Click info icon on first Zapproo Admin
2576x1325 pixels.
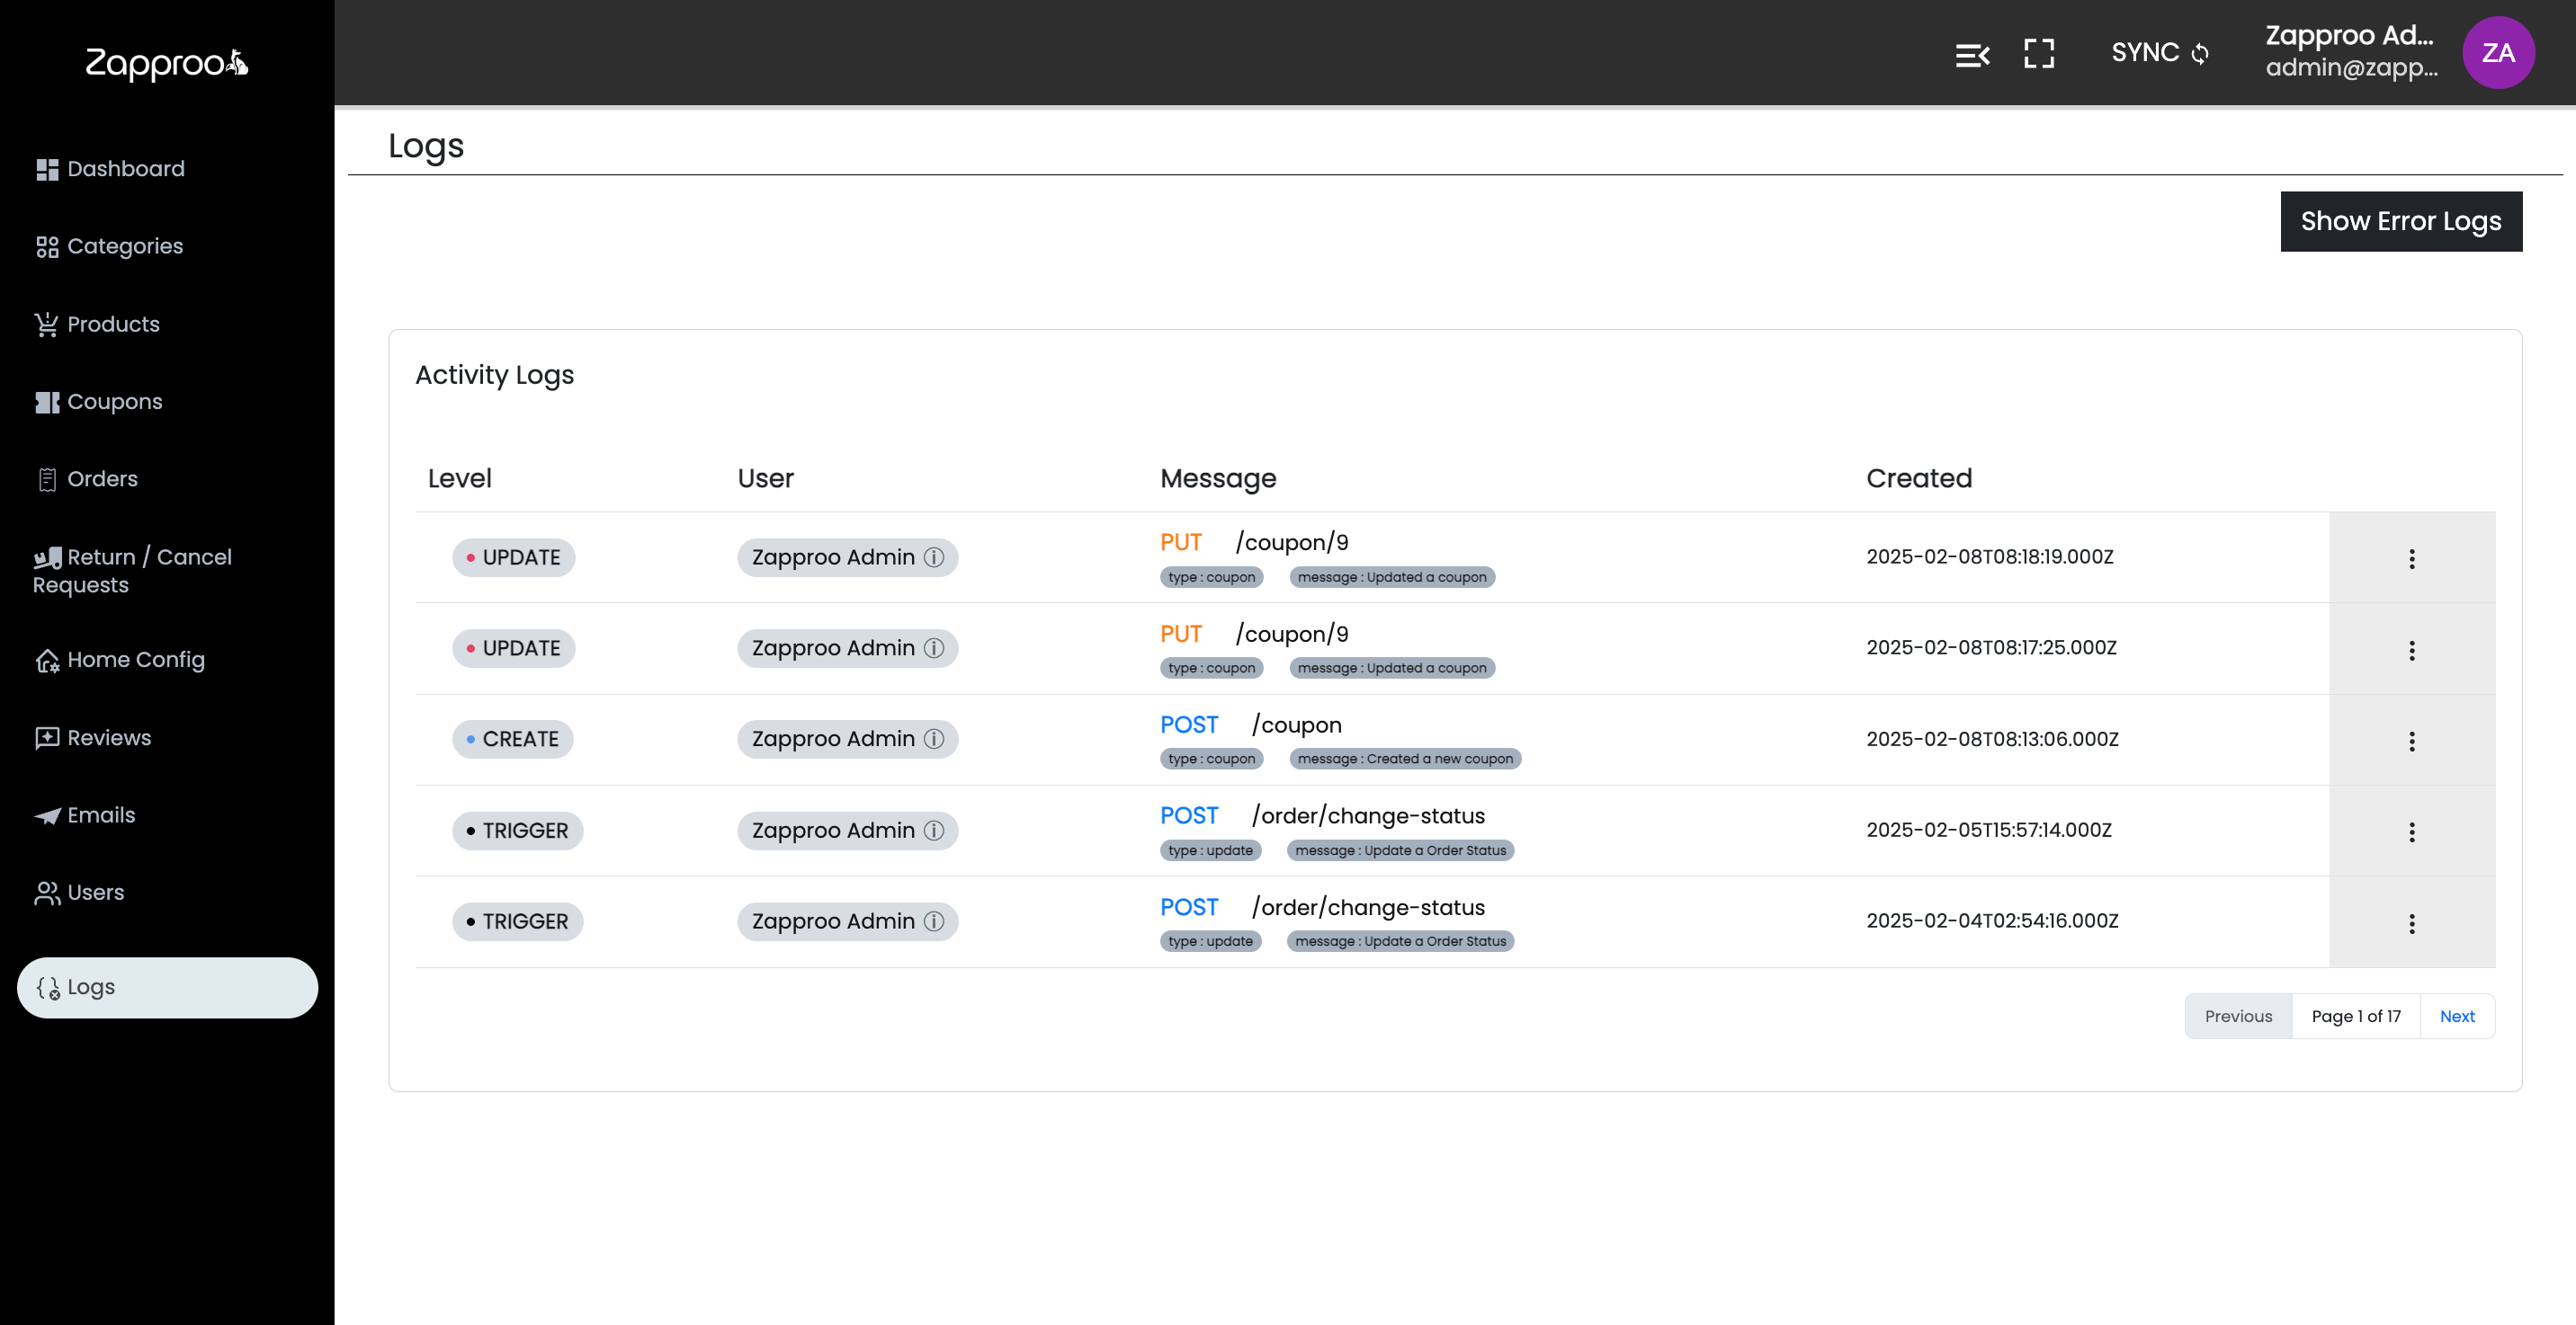(934, 557)
